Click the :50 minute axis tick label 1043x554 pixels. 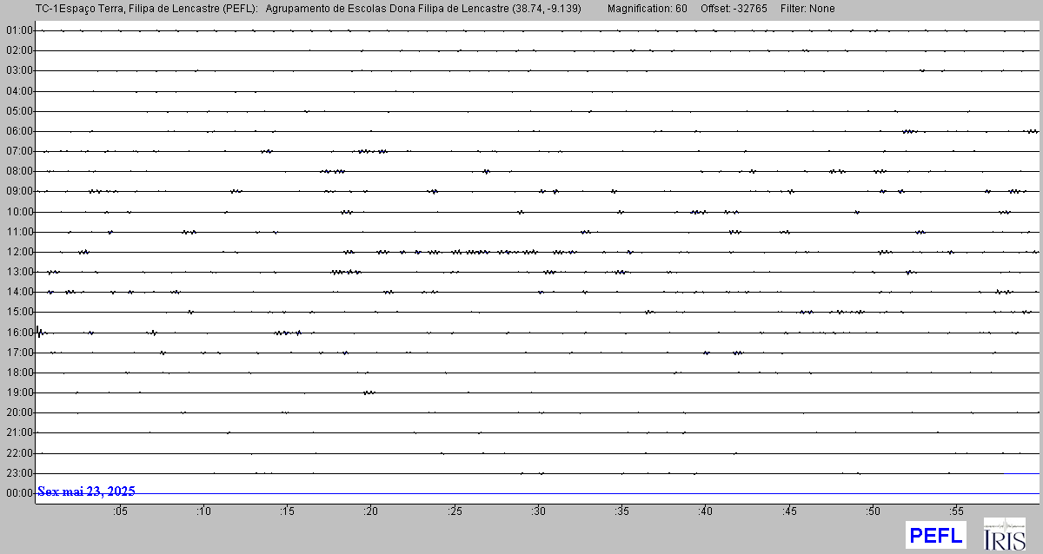[x=873, y=511]
